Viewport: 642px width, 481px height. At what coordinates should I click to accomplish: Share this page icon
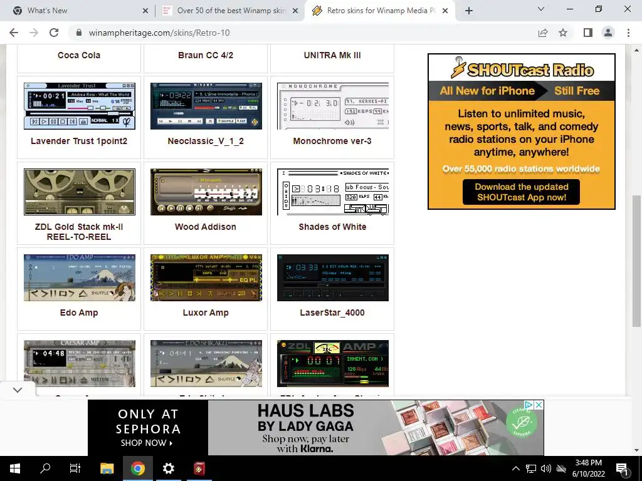(543, 33)
